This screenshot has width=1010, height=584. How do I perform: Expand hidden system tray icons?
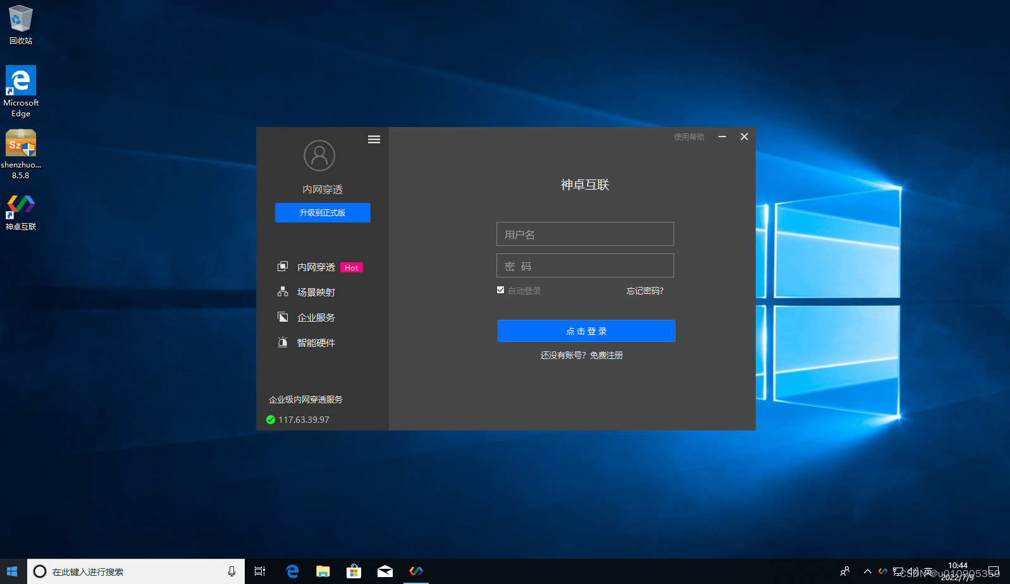[868, 571]
